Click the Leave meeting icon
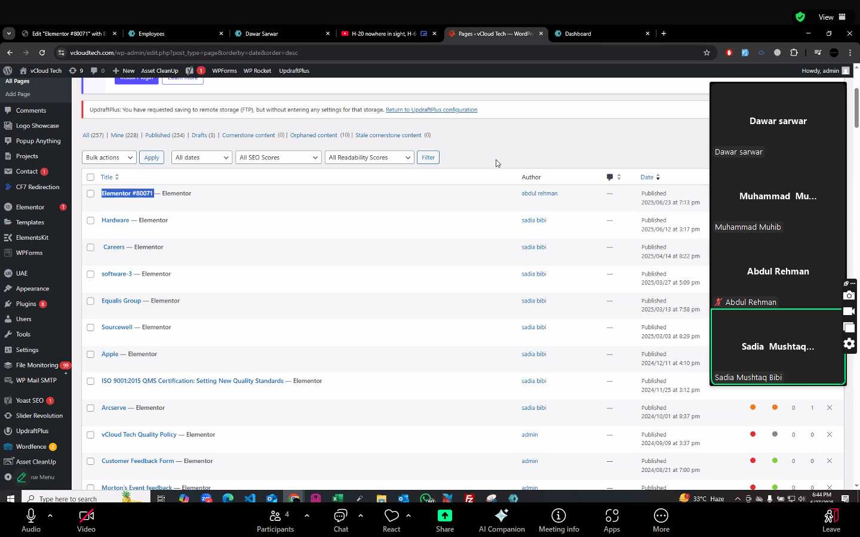 click(x=831, y=516)
